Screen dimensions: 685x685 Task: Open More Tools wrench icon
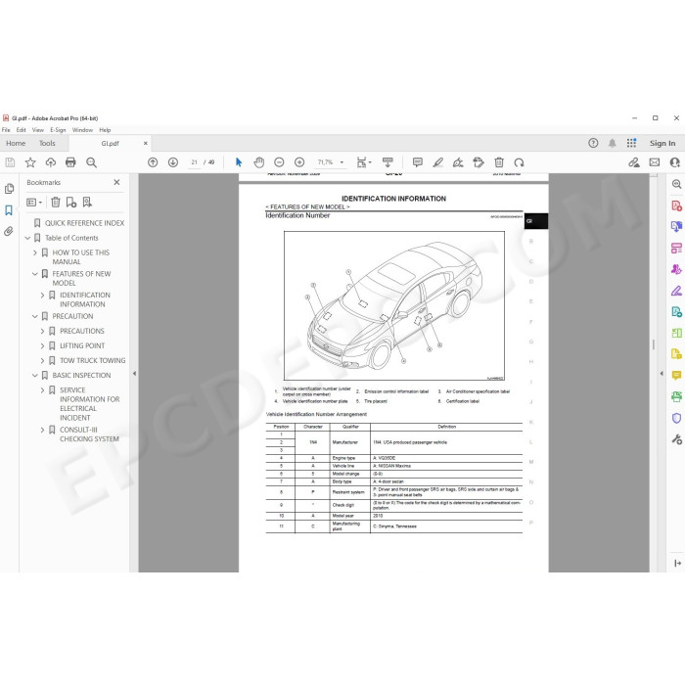[676, 439]
